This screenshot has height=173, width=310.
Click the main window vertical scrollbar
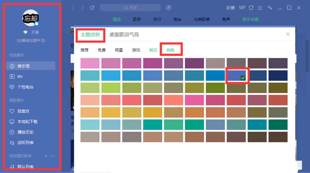point(307,56)
